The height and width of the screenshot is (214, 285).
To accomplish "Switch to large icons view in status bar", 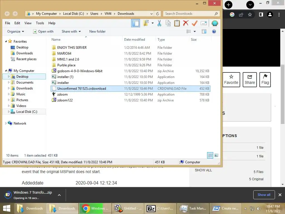I will pos(216,155).
